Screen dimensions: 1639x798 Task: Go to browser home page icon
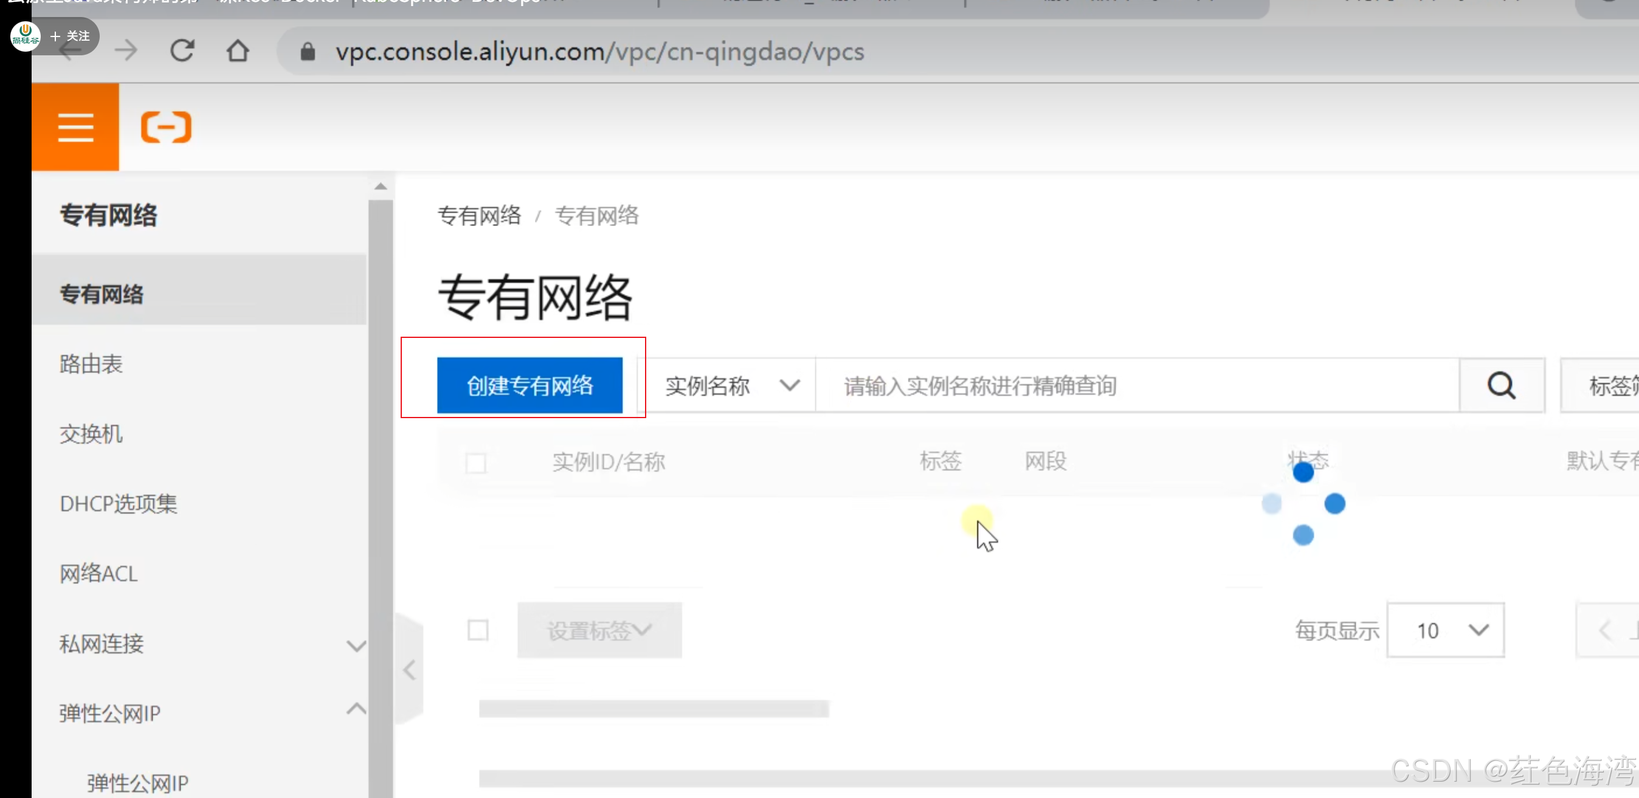[238, 51]
